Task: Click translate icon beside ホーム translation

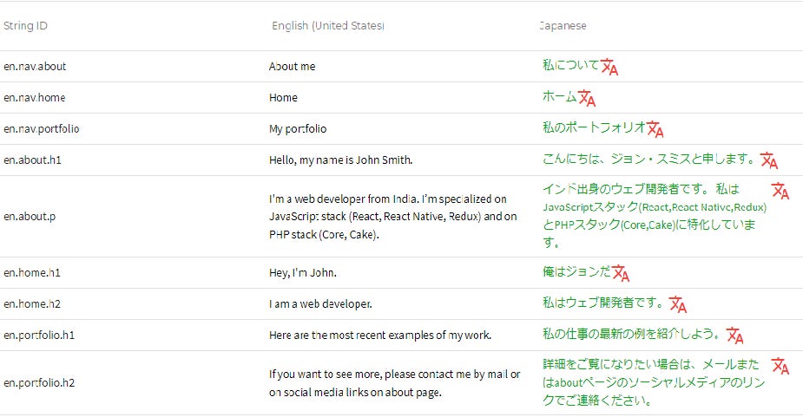Action: [x=587, y=99]
